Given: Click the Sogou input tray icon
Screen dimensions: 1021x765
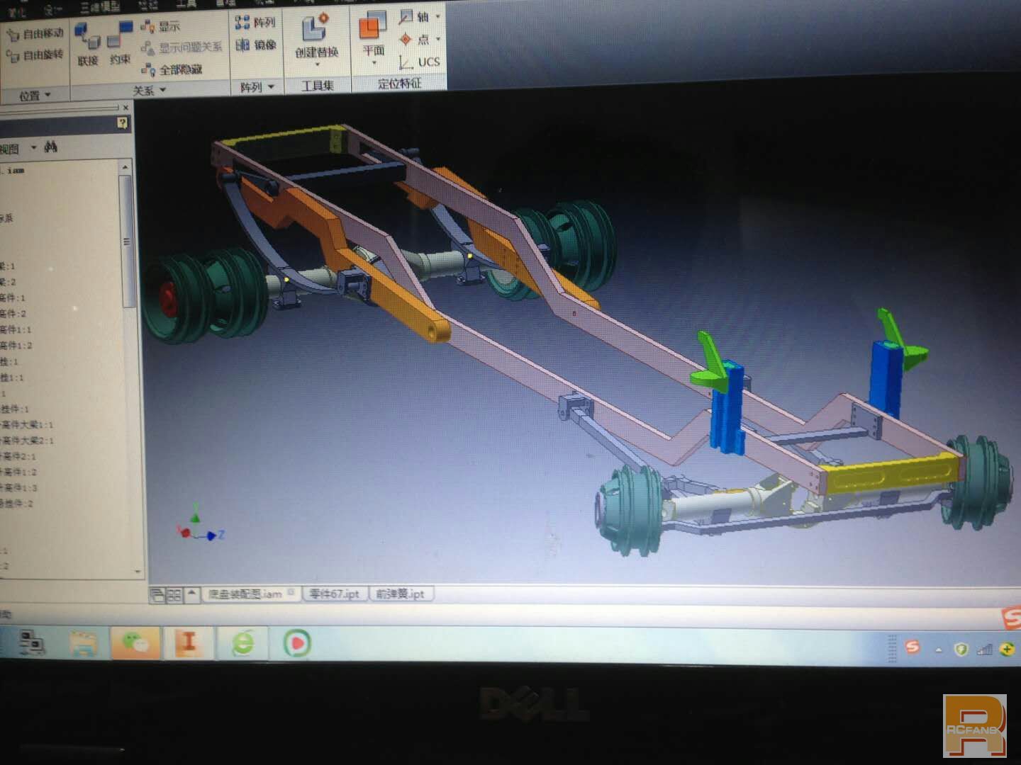Looking at the screenshot, I should [x=913, y=647].
